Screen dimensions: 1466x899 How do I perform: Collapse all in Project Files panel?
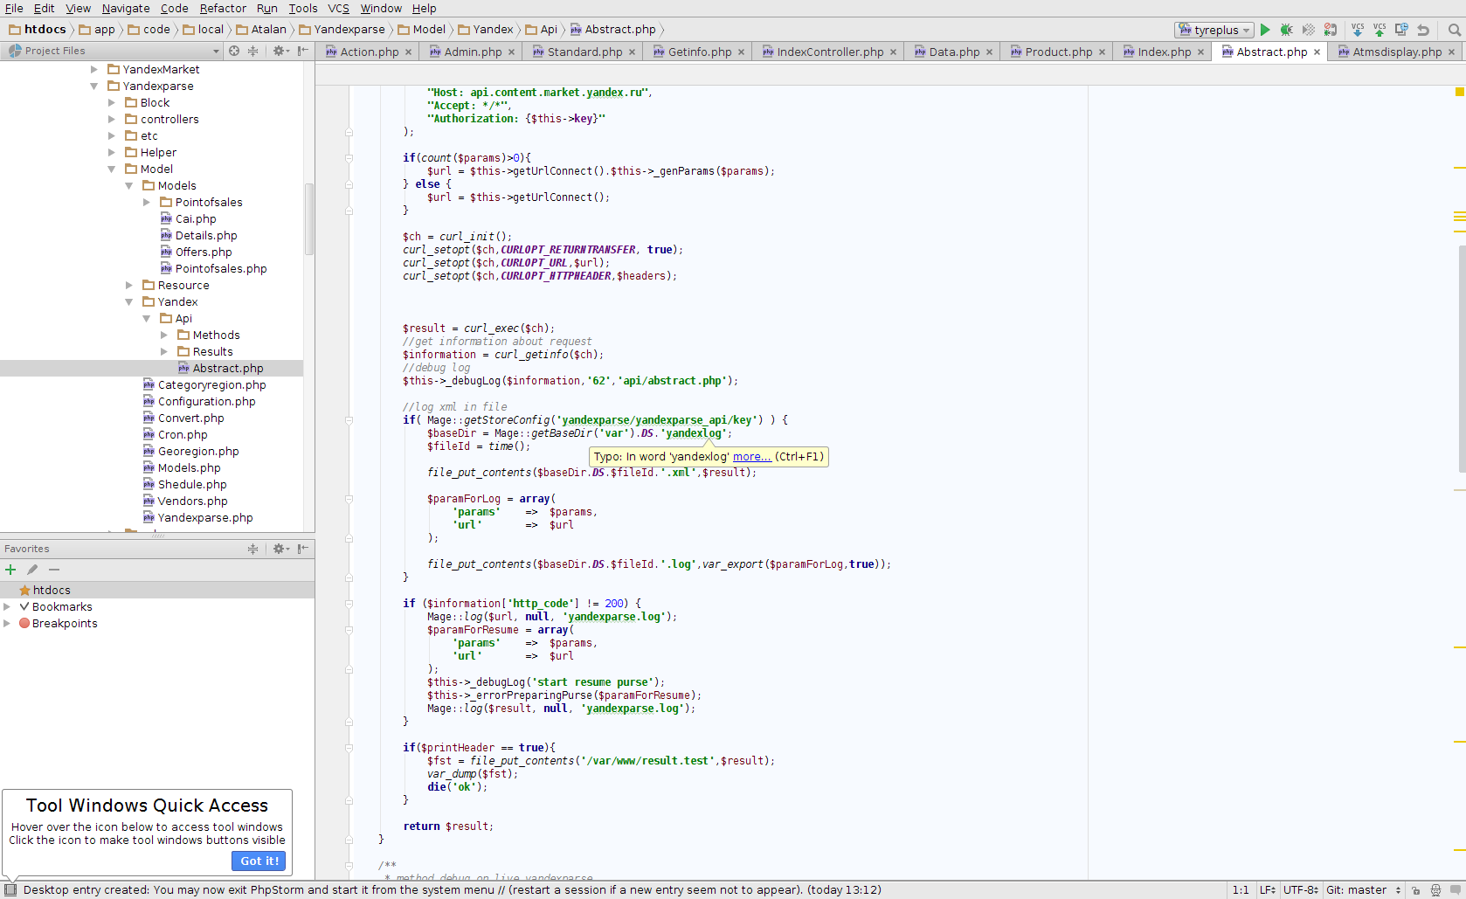[x=252, y=51]
